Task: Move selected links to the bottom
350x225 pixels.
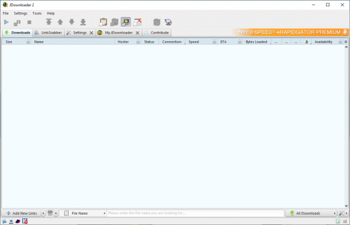Action: [83, 22]
